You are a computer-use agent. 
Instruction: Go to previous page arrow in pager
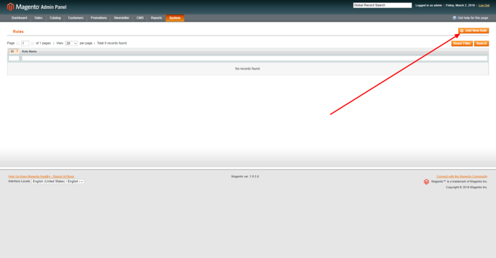pyautogui.click(x=18, y=43)
